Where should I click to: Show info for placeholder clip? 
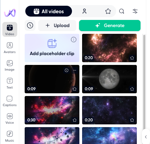click(x=74, y=40)
